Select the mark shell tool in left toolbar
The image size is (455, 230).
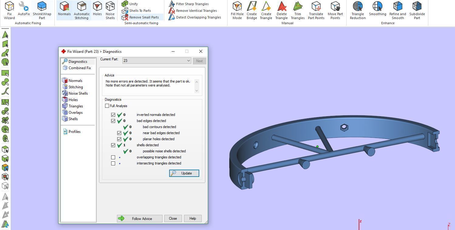[5, 62]
